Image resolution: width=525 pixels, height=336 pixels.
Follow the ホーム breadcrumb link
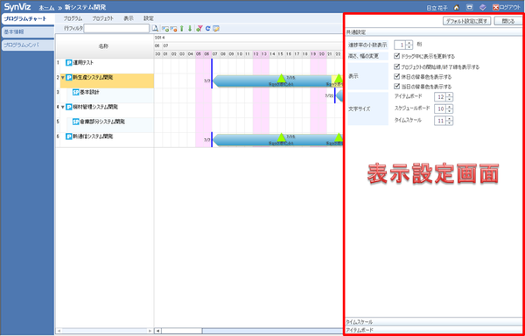[x=47, y=7]
